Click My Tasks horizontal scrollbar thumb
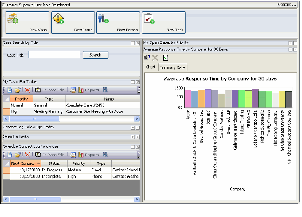Image resolution: width=302 pixels, height=217 pixels. 34,119
